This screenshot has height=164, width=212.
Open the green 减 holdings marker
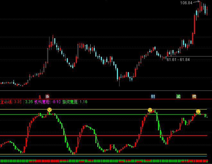click(178, 97)
